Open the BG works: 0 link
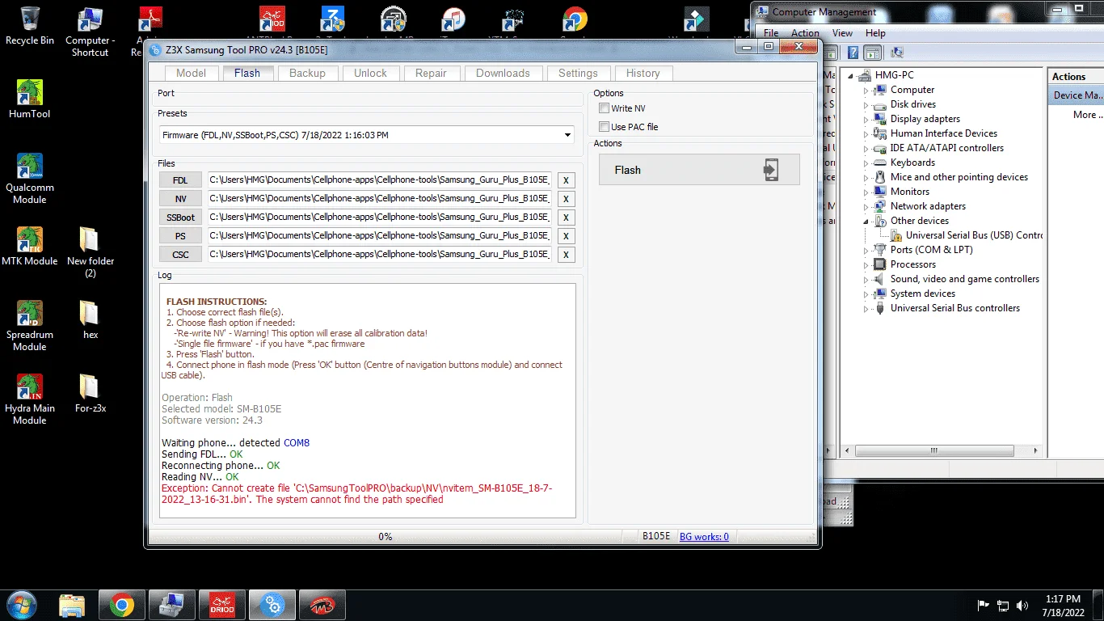The height and width of the screenshot is (621, 1104). coord(704,537)
